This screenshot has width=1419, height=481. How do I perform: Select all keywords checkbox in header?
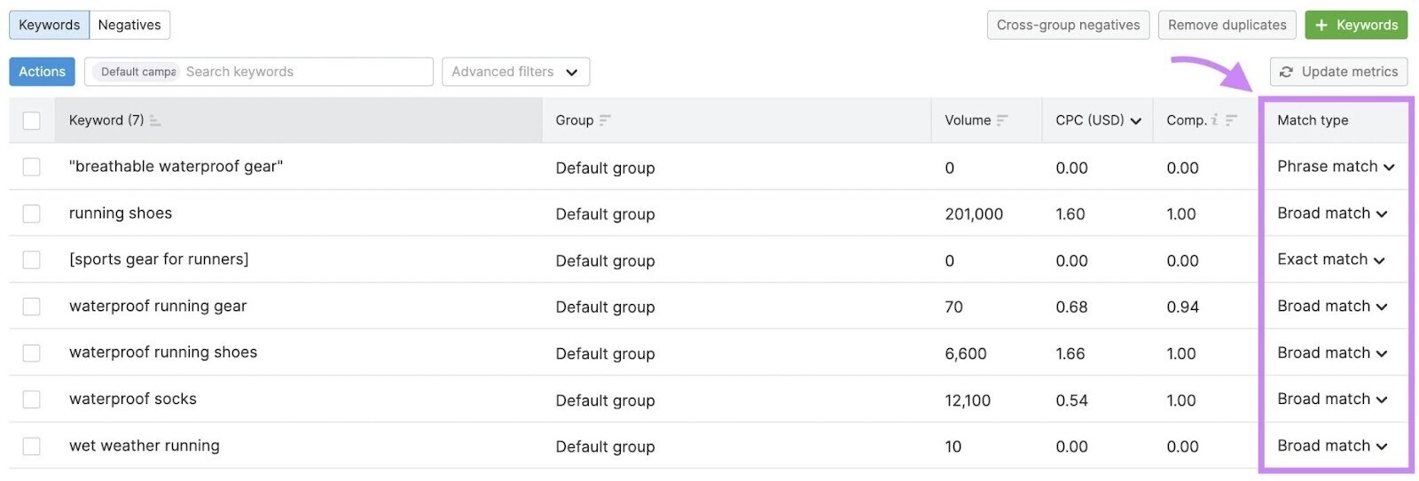pyautogui.click(x=32, y=120)
